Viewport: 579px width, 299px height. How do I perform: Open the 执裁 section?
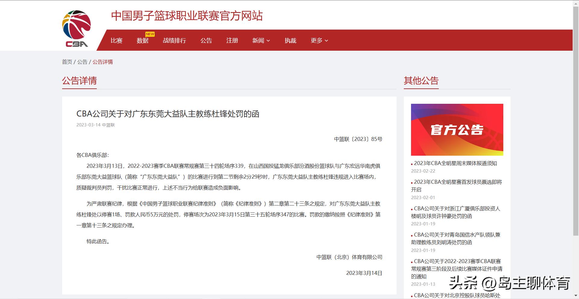(290, 40)
